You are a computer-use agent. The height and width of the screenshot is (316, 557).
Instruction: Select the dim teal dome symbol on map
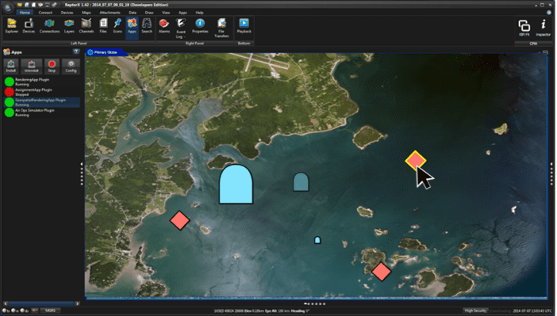(x=301, y=182)
